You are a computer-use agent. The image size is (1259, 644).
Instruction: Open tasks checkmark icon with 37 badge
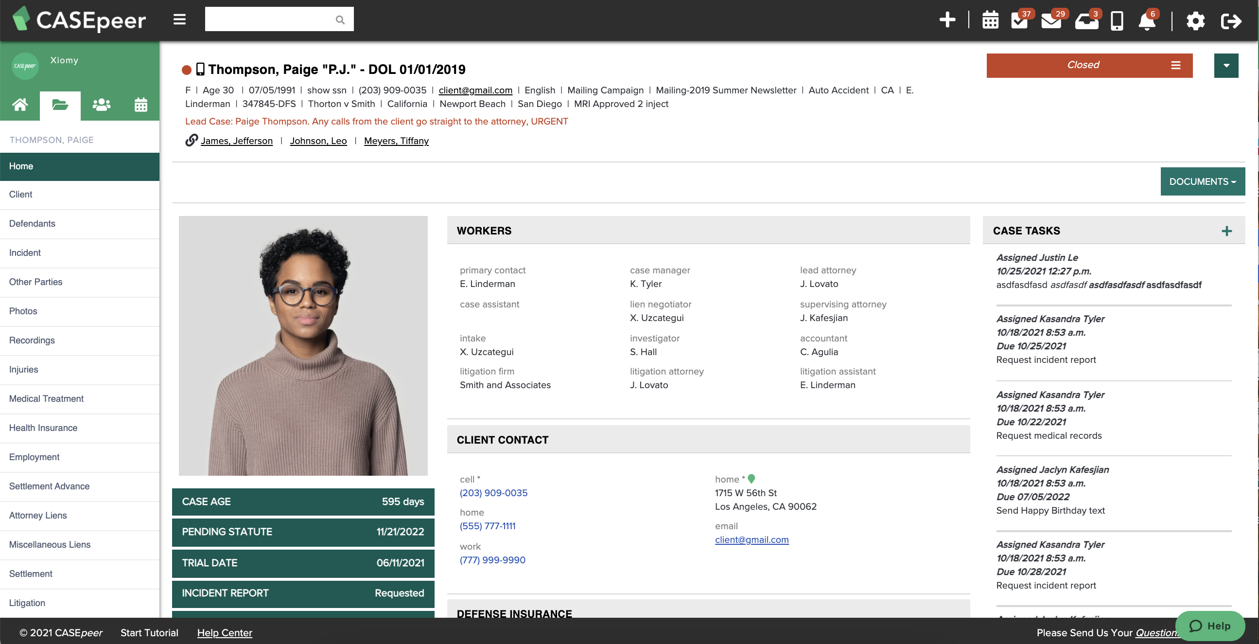tap(1020, 20)
